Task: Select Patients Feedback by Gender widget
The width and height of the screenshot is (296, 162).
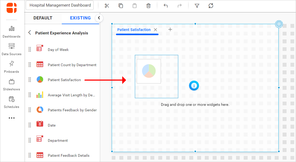Action: pyautogui.click(x=72, y=110)
